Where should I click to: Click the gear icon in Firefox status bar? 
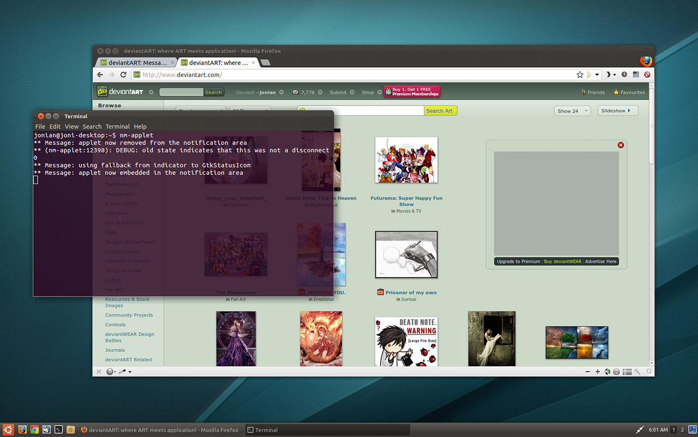coord(617,372)
